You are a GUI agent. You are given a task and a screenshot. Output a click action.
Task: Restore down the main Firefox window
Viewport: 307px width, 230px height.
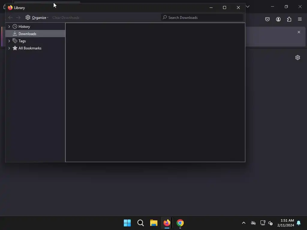click(286, 7)
